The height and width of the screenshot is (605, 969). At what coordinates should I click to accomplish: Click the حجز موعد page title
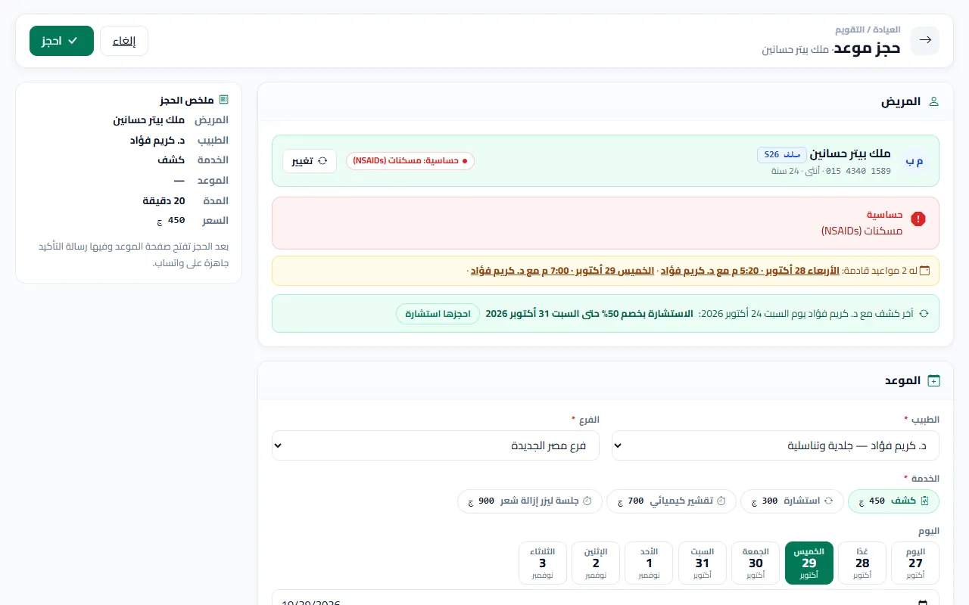(868, 48)
